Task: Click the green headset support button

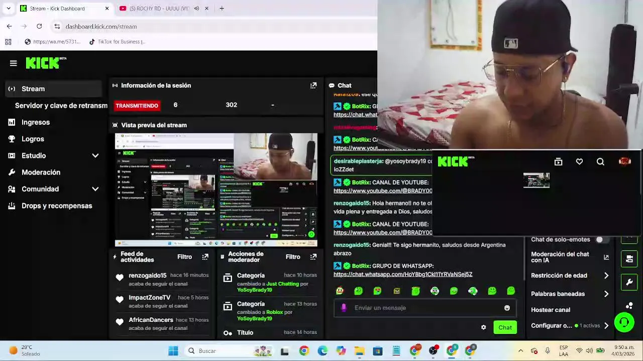Action: tap(624, 322)
